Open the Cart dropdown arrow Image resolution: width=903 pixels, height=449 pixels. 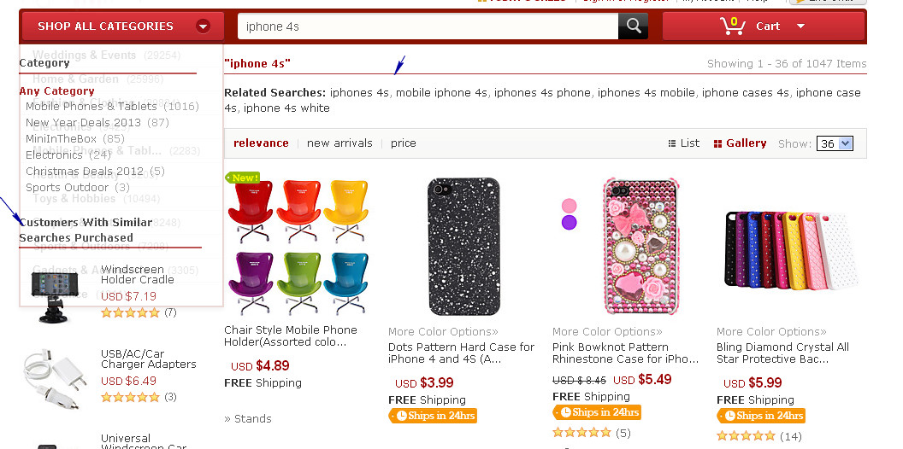pyautogui.click(x=800, y=26)
